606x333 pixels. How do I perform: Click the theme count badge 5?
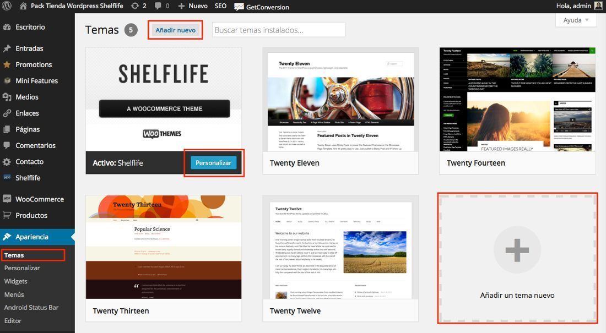tap(131, 30)
